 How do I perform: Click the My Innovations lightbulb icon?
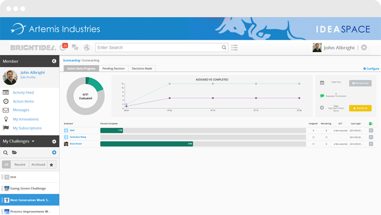tap(6, 119)
